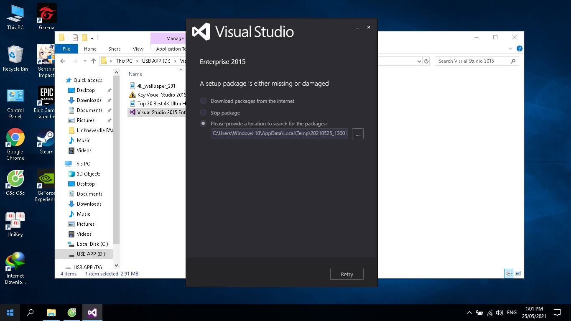Click the package location path field
Viewport: 571px width, 321px height.
pos(279,133)
